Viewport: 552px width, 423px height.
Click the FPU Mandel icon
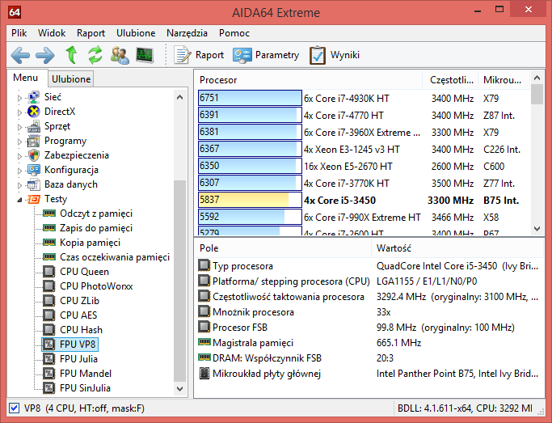(49, 374)
